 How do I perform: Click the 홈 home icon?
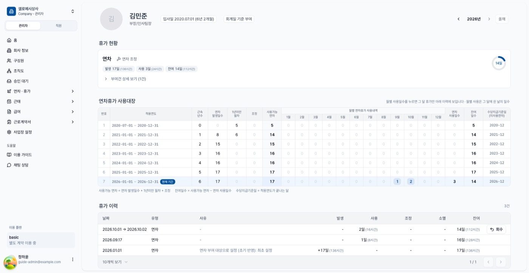(9, 40)
